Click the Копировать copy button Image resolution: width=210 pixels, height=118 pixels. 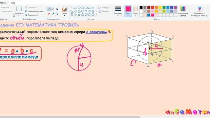point(6,11)
